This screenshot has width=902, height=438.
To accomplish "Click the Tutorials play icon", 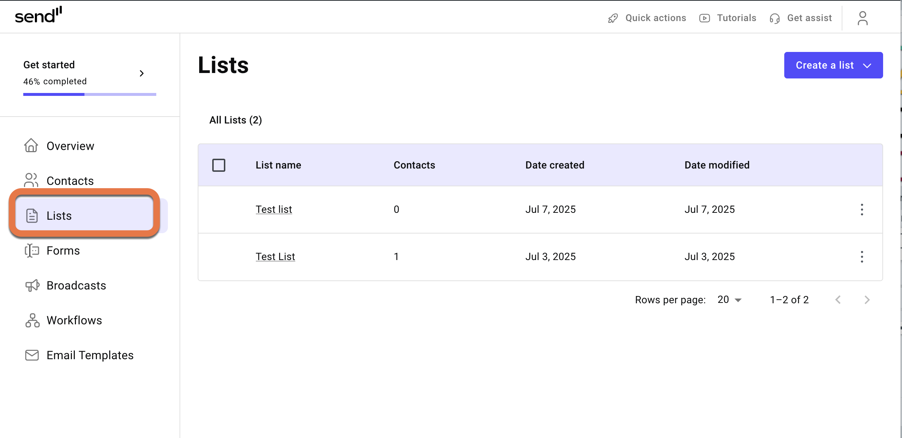I will 705,18.
